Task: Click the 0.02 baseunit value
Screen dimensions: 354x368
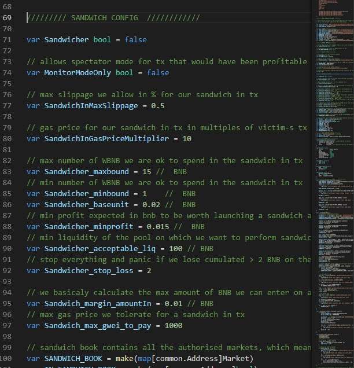Action: point(152,205)
